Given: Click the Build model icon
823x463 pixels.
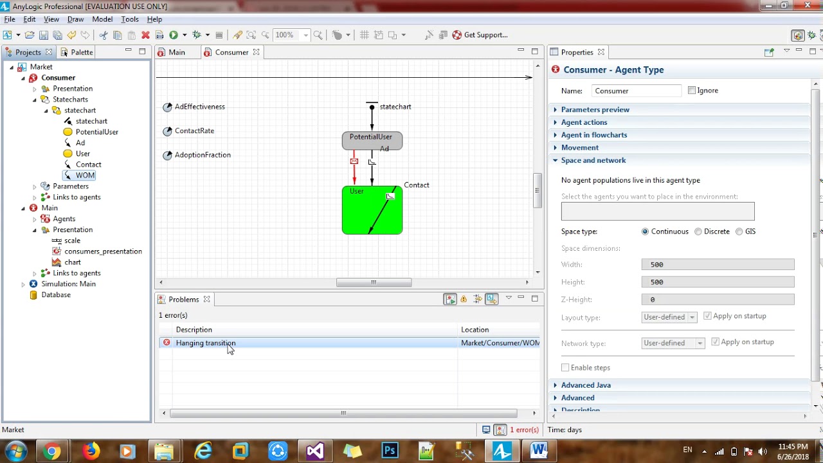Looking at the screenshot, I should point(159,35).
